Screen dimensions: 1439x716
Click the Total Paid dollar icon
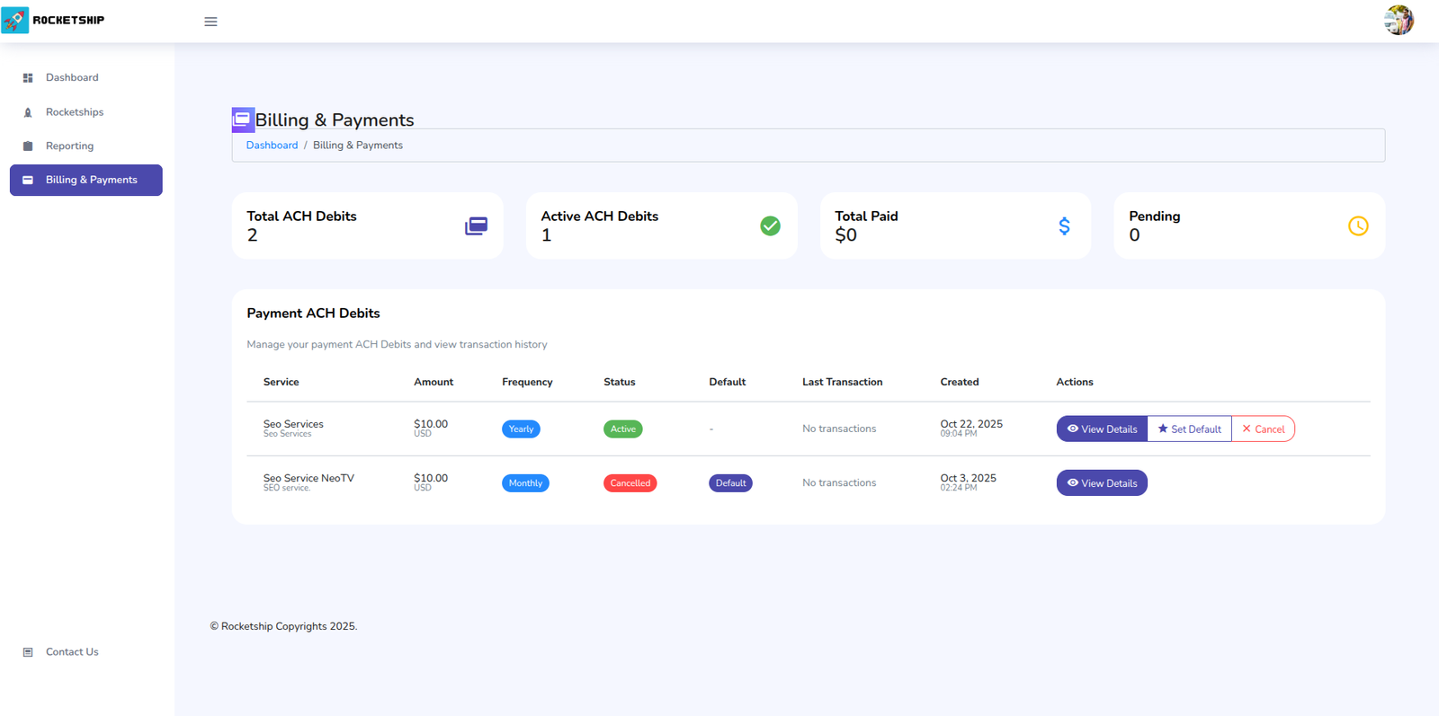coord(1064,226)
